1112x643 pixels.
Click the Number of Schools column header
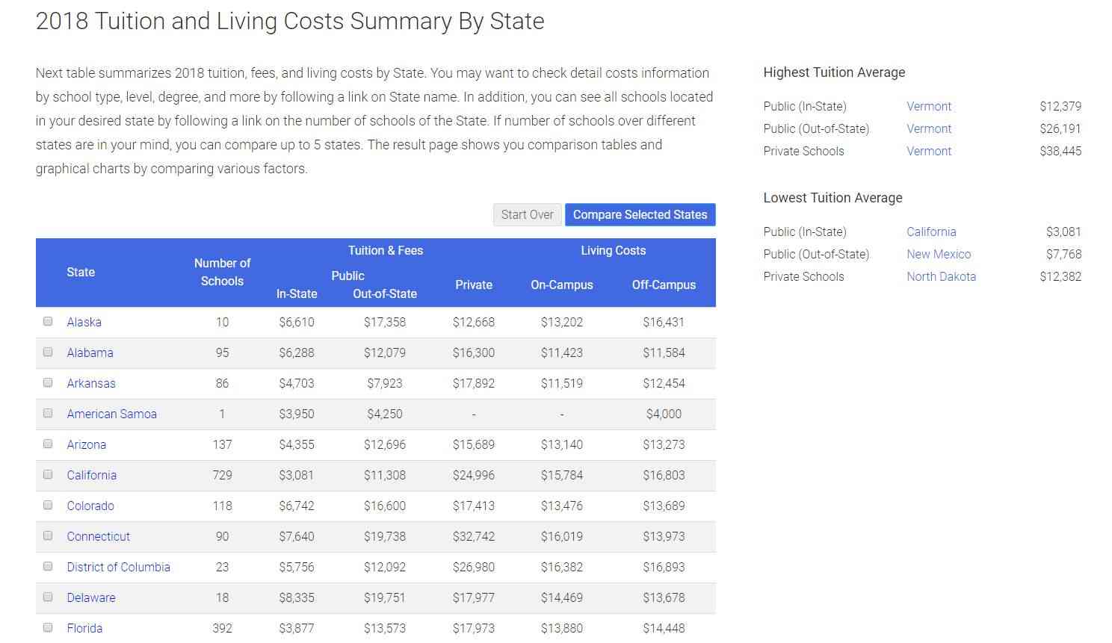pyautogui.click(x=222, y=272)
